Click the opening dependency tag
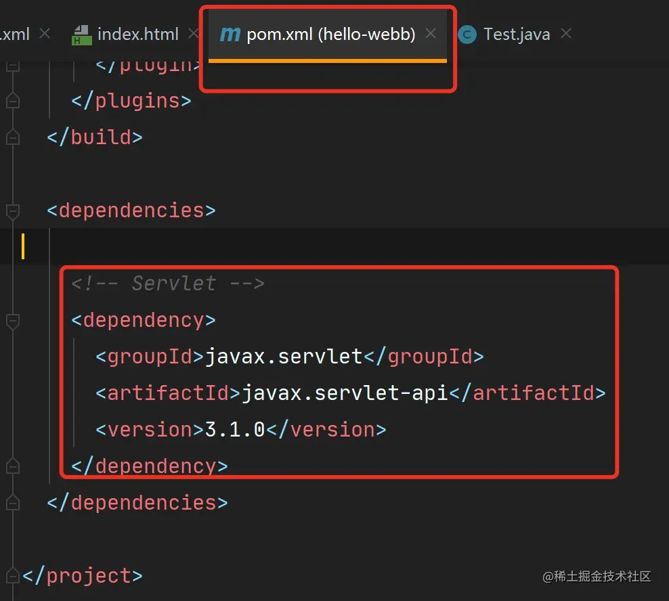 pyautogui.click(x=144, y=320)
